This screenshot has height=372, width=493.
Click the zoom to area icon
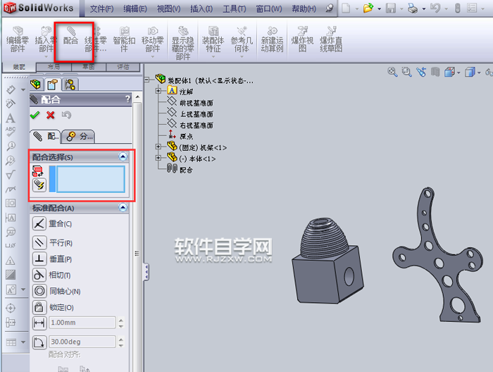click(x=407, y=72)
